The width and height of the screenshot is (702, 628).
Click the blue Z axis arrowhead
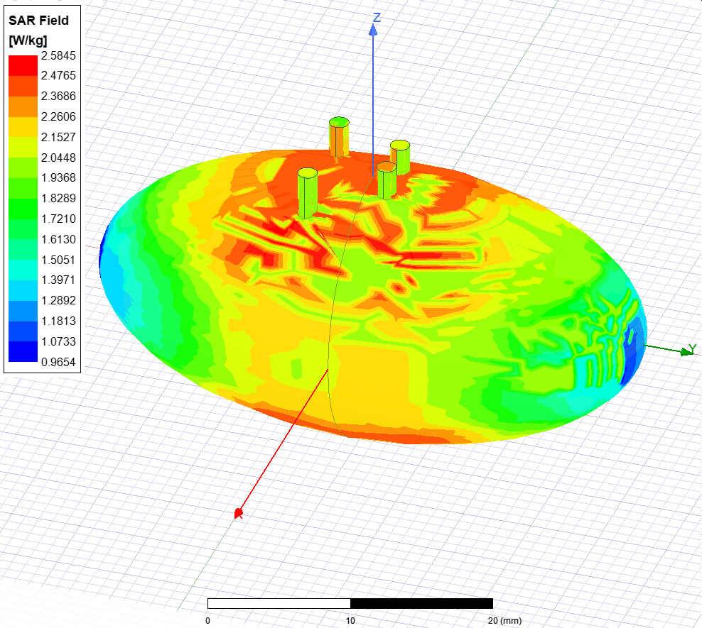pyautogui.click(x=373, y=30)
